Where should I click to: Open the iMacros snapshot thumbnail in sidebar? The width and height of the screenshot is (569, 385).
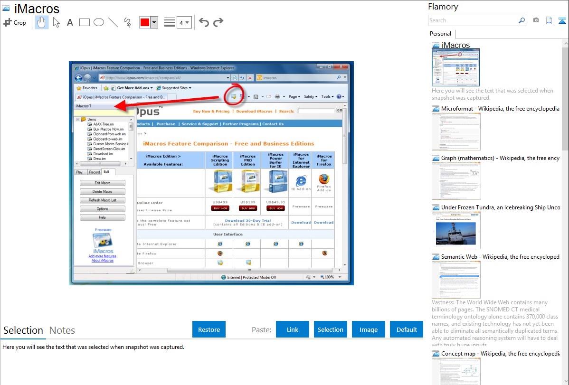coord(456,67)
